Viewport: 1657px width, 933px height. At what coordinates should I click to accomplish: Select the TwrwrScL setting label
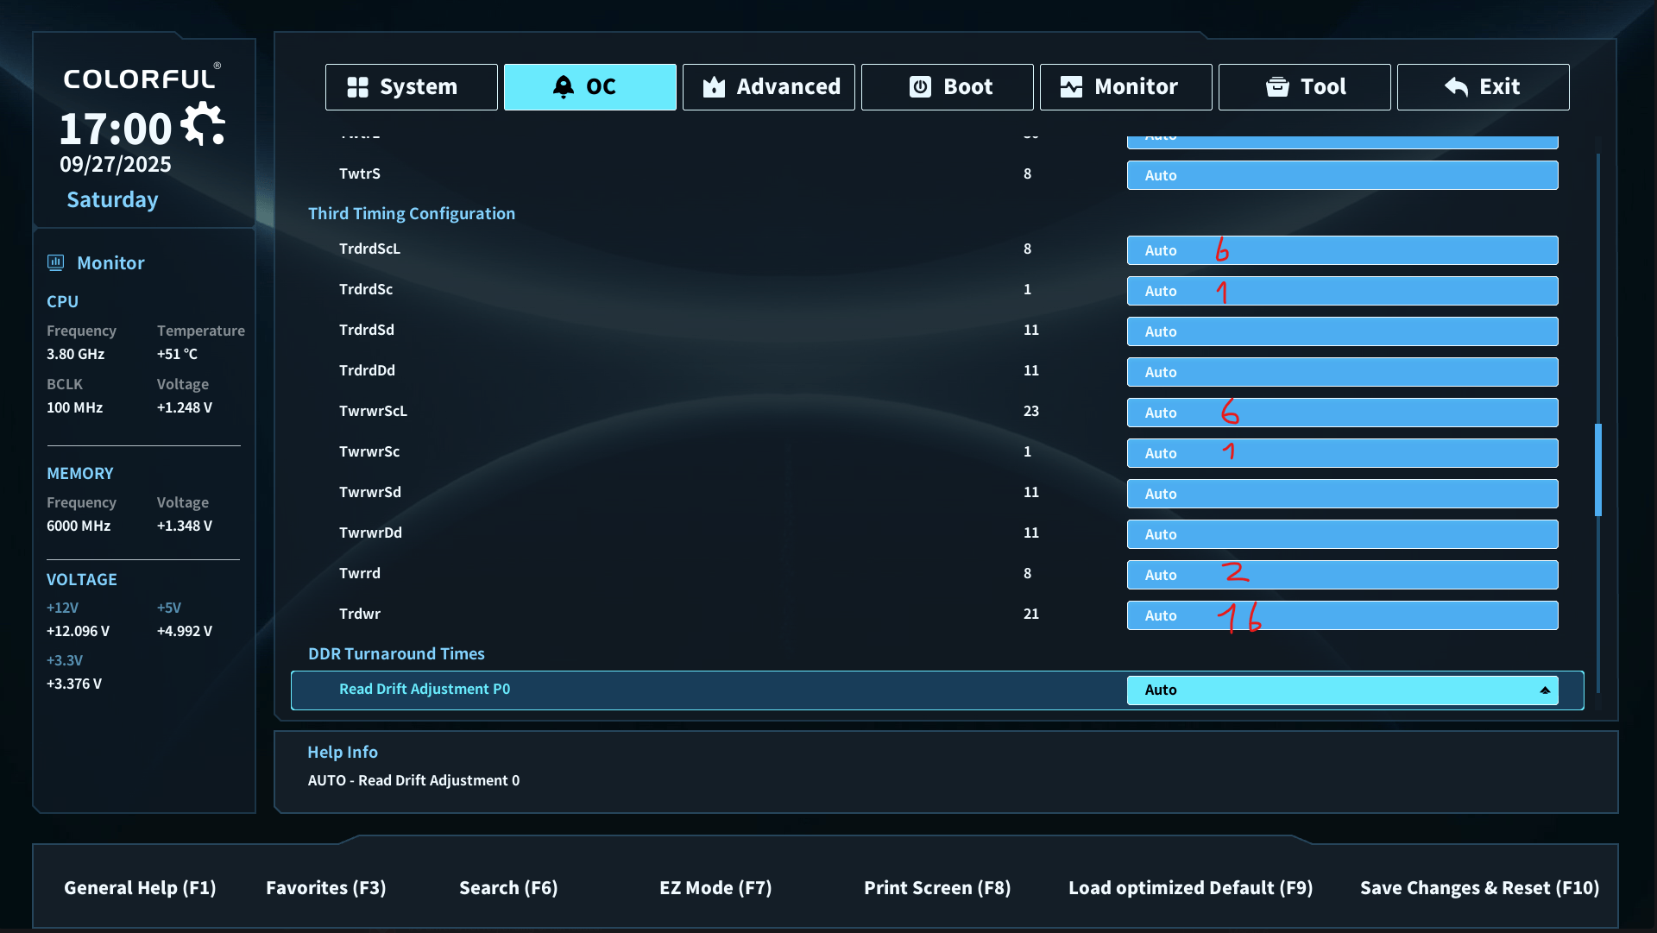click(373, 411)
